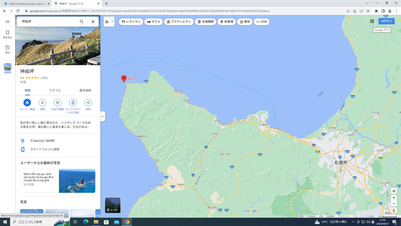The width and height of the screenshot is (401, 226).
Task: Click the ルート・乗換 directions icon
Action: [x=27, y=102]
